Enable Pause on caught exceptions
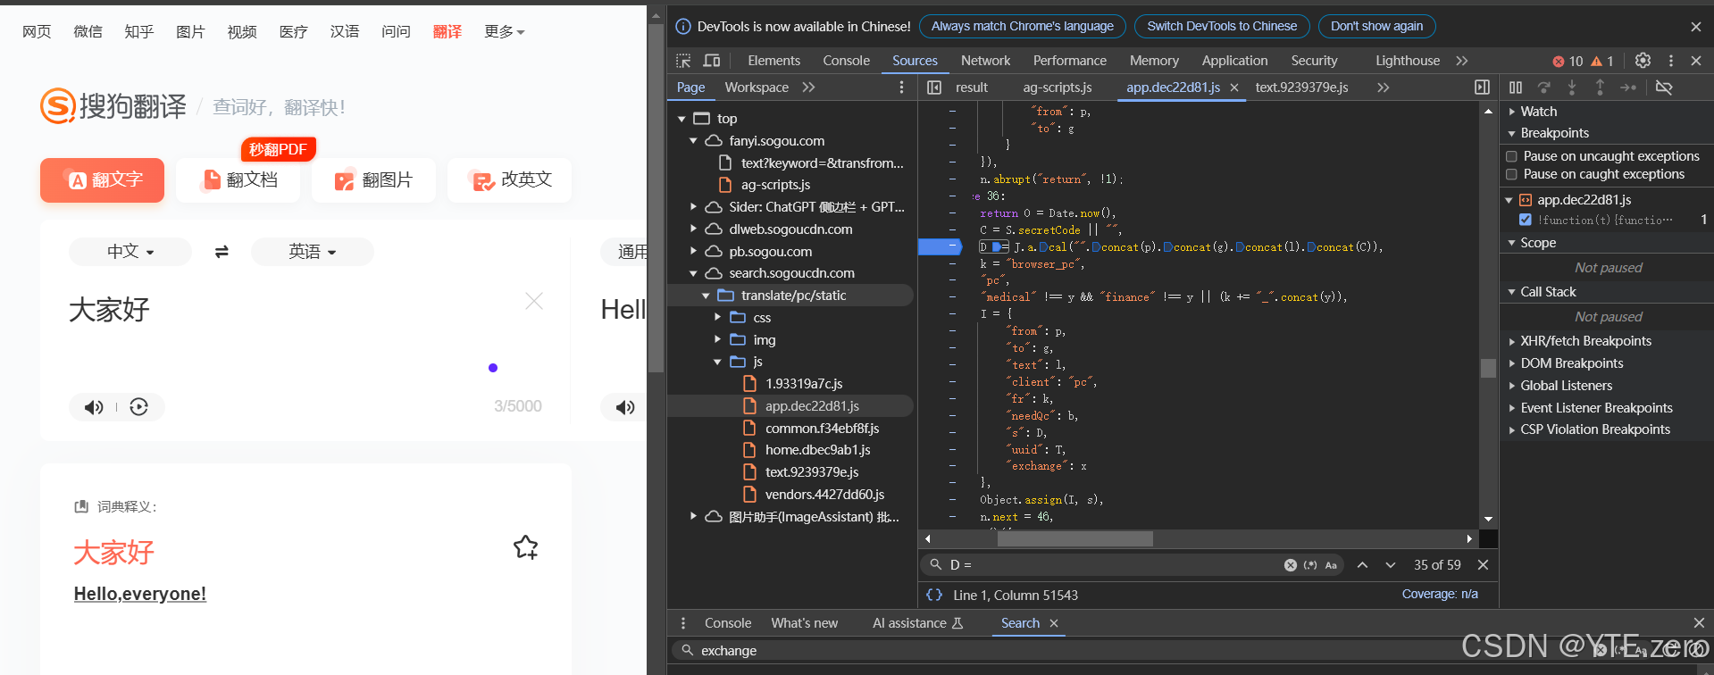The image size is (1714, 675). [1511, 174]
